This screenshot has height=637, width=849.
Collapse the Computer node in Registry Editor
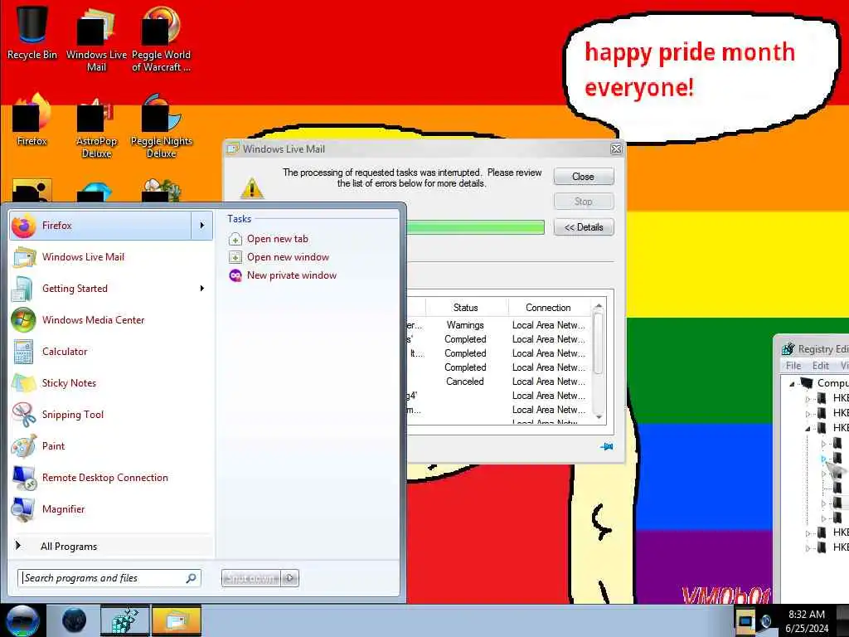point(792,383)
